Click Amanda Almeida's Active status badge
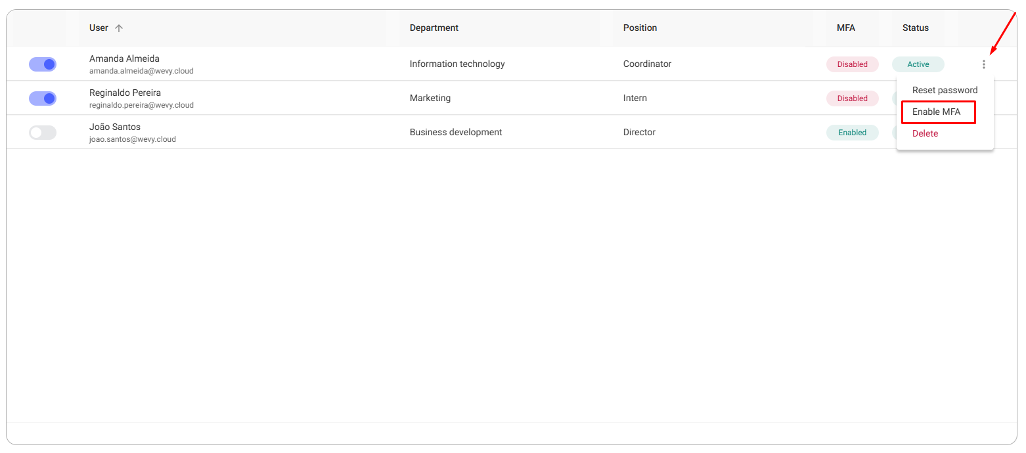Image resolution: width=1026 pixels, height=453 pixels. coord(918,64)
